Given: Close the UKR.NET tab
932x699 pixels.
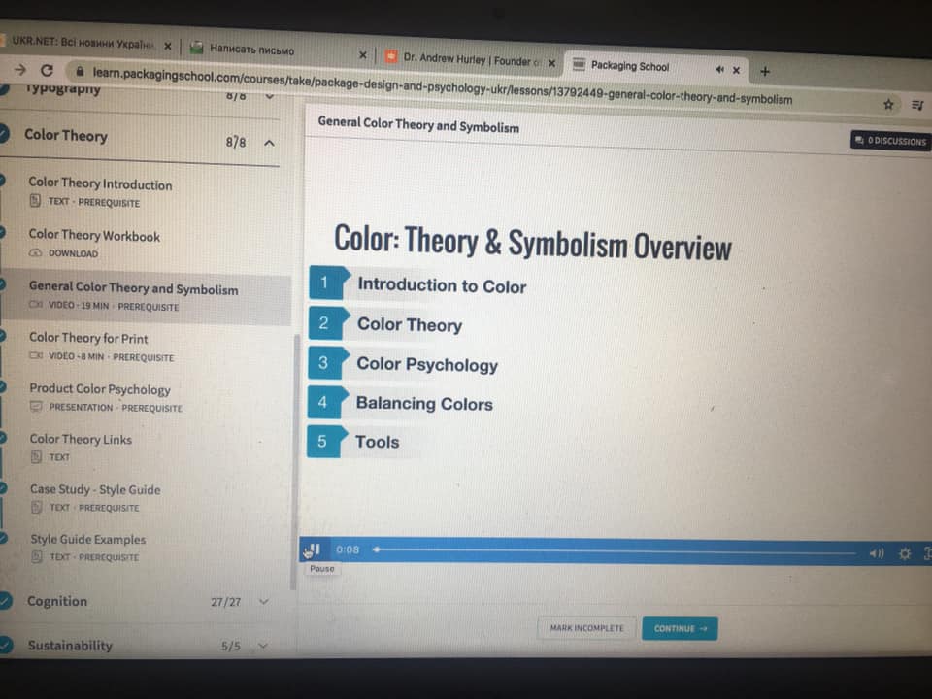Looking at the screenshot, I should (x=168, y=46).
